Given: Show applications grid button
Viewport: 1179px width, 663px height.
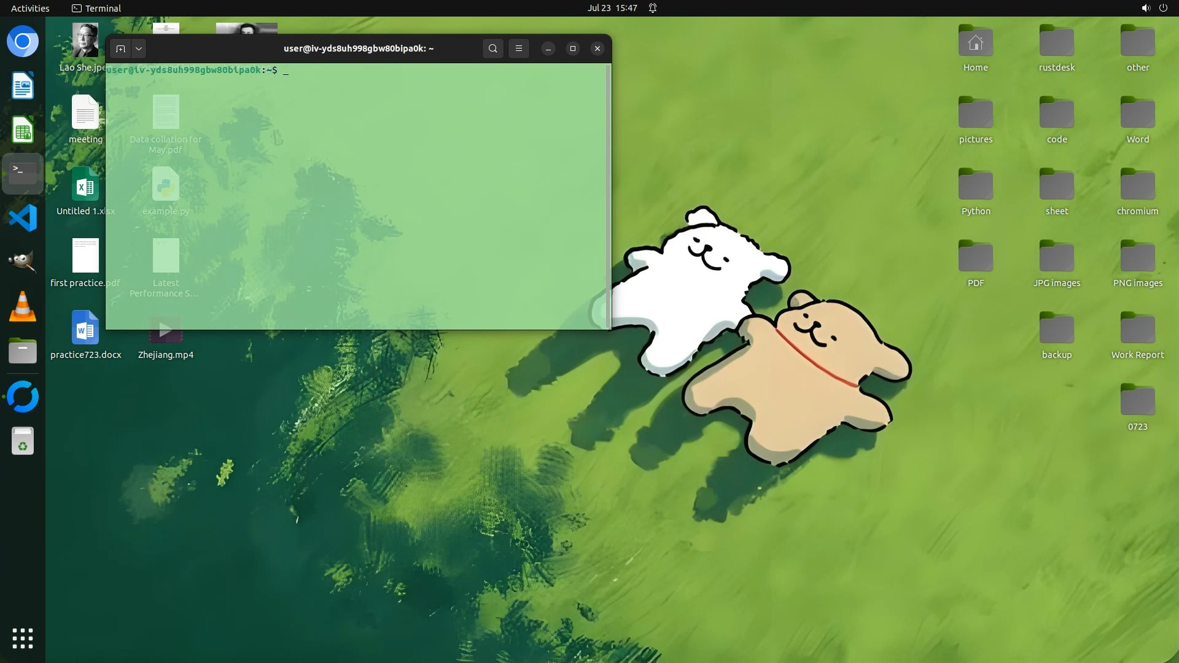Looking at the screenshot, I should coord(23,638).
